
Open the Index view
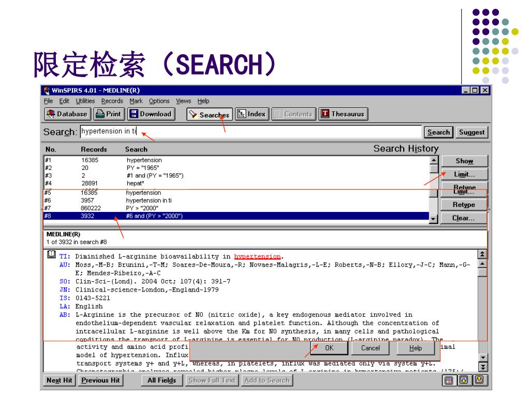[x=252, y=114]
